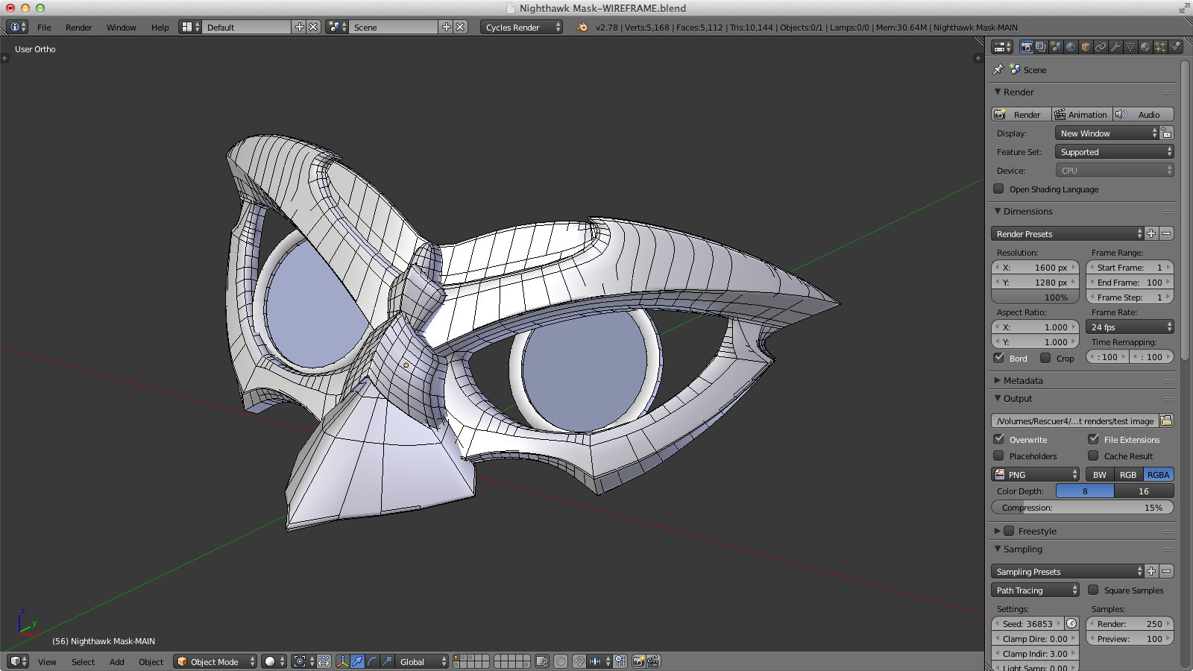Select the translate manipulator arrow

(357, 661)
